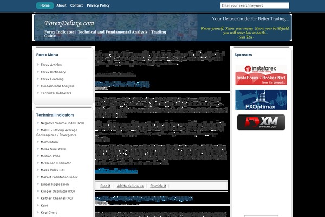Click arrow bullet beside Forex Articles

38,65
